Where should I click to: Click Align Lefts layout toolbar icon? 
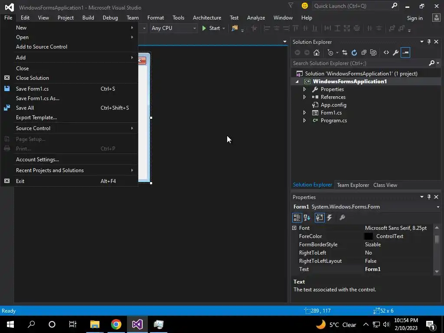click(x=267, y=28)
